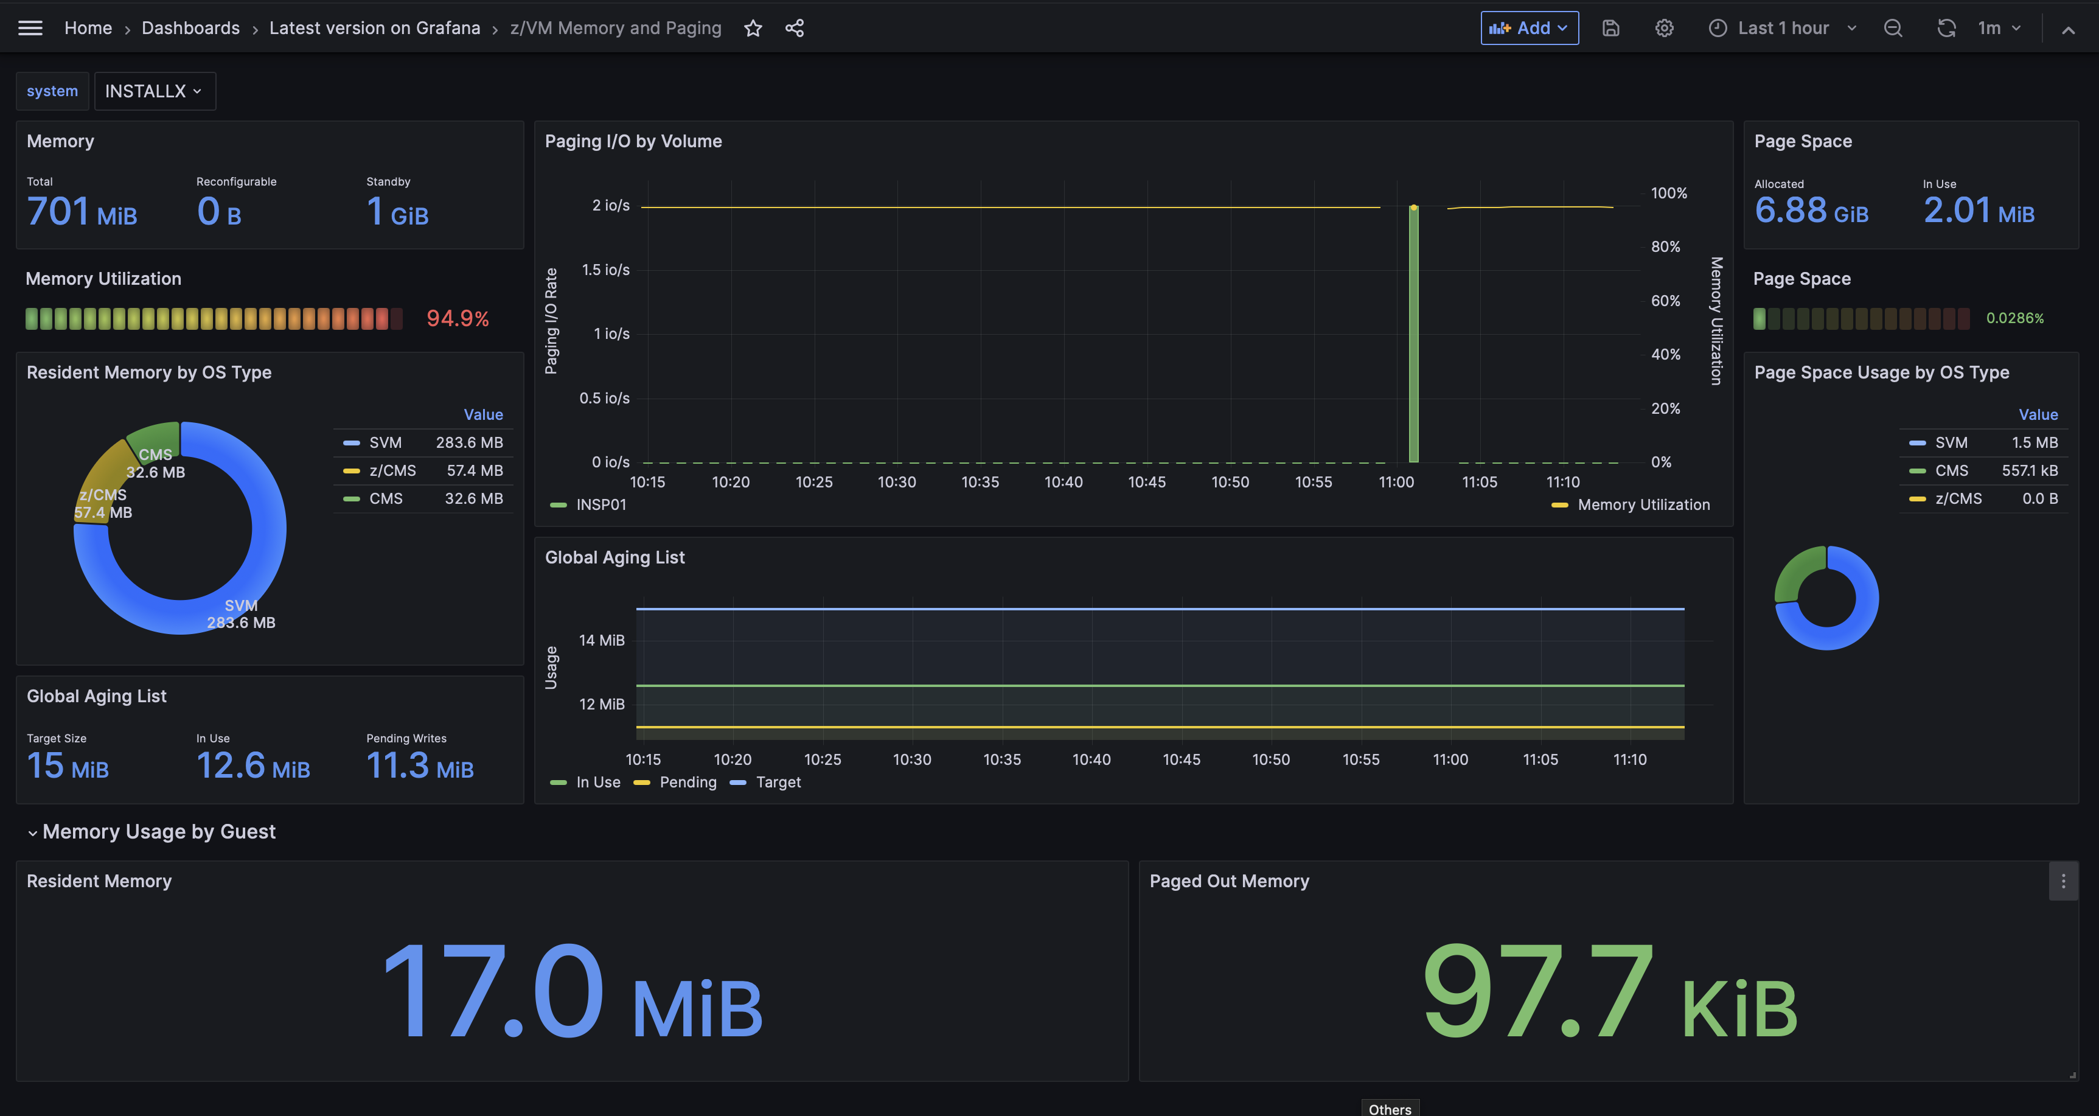Screen dimensions: 2099x1116
Task: Open the hamburger navigation menu
Action: pyautogui.click(x=30, y=29)
